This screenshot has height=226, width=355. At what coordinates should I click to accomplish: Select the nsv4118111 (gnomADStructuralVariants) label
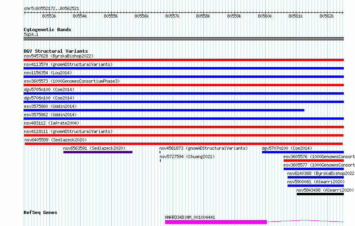(68, 131)
